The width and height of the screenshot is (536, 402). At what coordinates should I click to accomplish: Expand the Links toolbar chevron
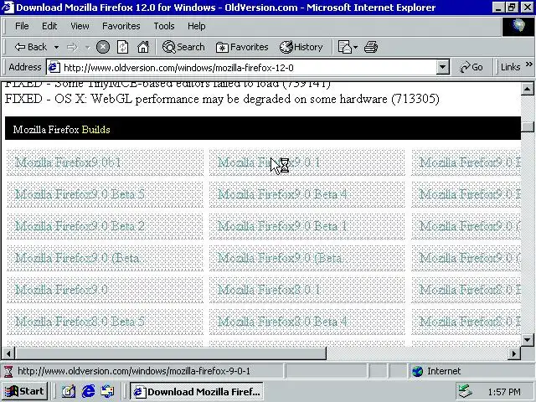[x=528, y=64]
